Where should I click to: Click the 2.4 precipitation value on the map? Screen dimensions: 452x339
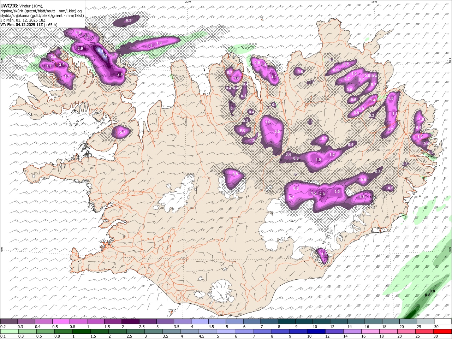coord(62,64)
